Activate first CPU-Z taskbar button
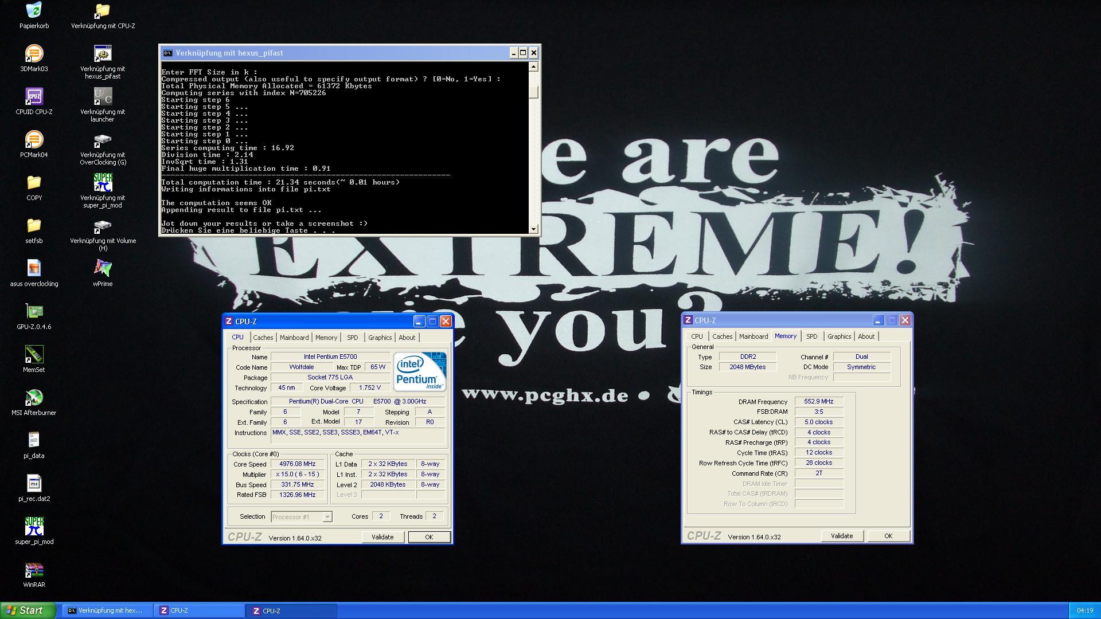The width and height of the screenshot is (1101, 619). 199,611
